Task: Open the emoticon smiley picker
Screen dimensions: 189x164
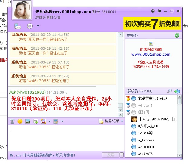Action: [20, 121]
